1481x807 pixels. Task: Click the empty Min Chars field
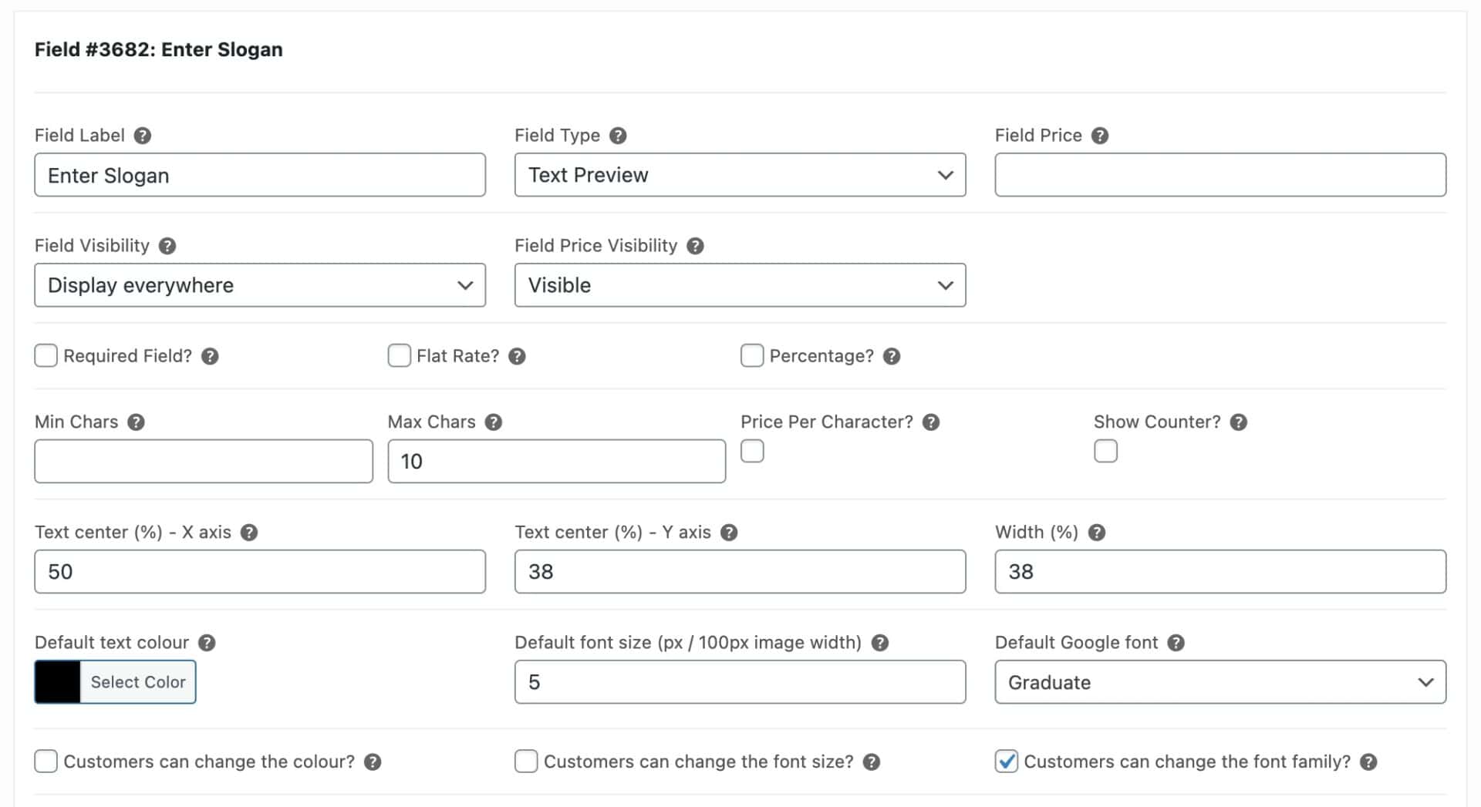[x=204, y=462]
